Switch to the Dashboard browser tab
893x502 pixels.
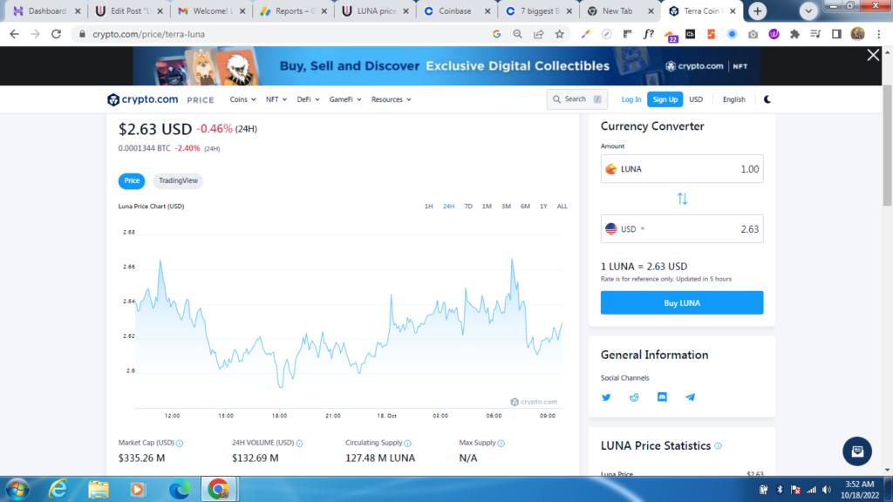[x=47, y=10]
